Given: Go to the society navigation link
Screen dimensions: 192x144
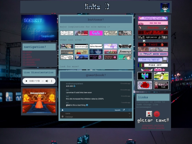Looking at the screenshot, I should click(29, 64).
